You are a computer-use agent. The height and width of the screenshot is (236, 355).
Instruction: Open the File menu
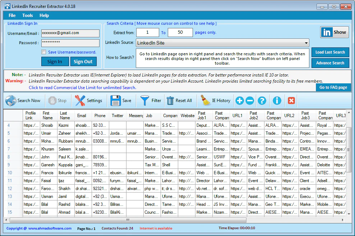pyautogui.click(x=12, y=15)
